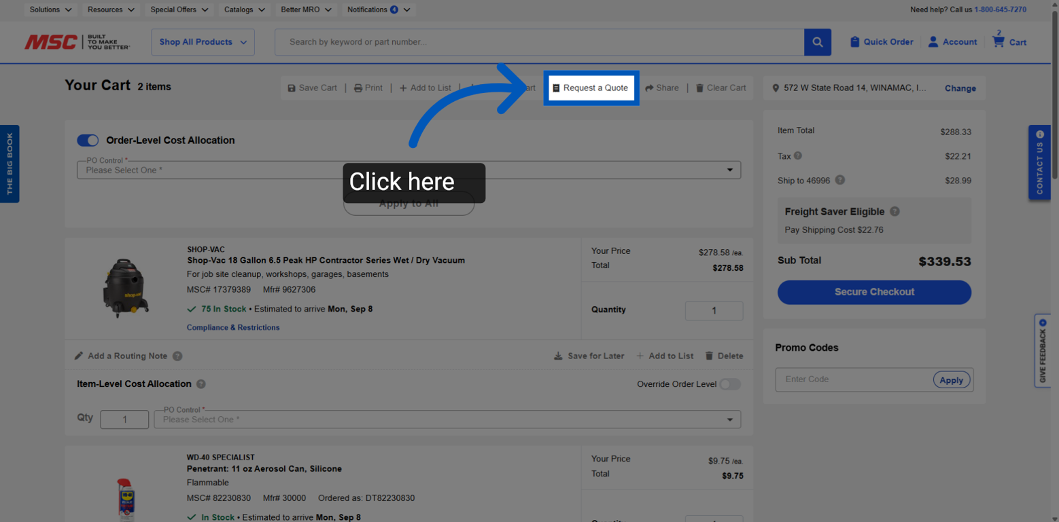The width and height of the screenshot is (1059, 522).
Task: Click the keyword search field
Action: 539,42
